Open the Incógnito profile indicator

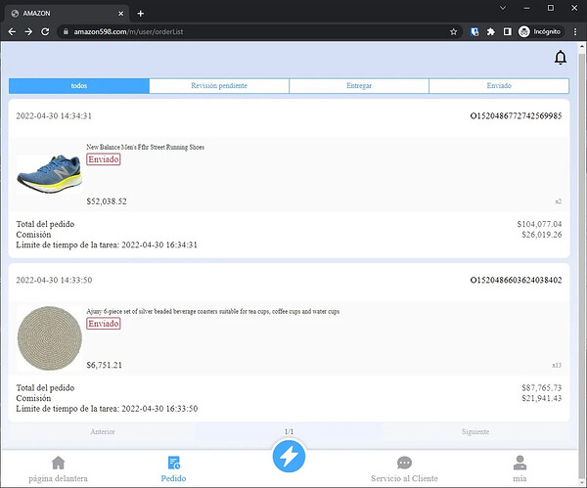(x=540, y=32)
